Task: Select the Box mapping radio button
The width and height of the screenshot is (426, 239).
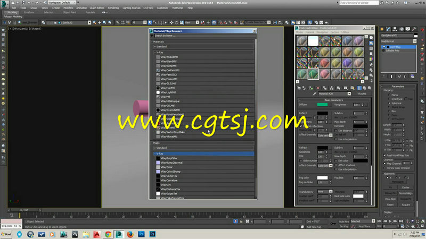Action: [x=389, y=111]
